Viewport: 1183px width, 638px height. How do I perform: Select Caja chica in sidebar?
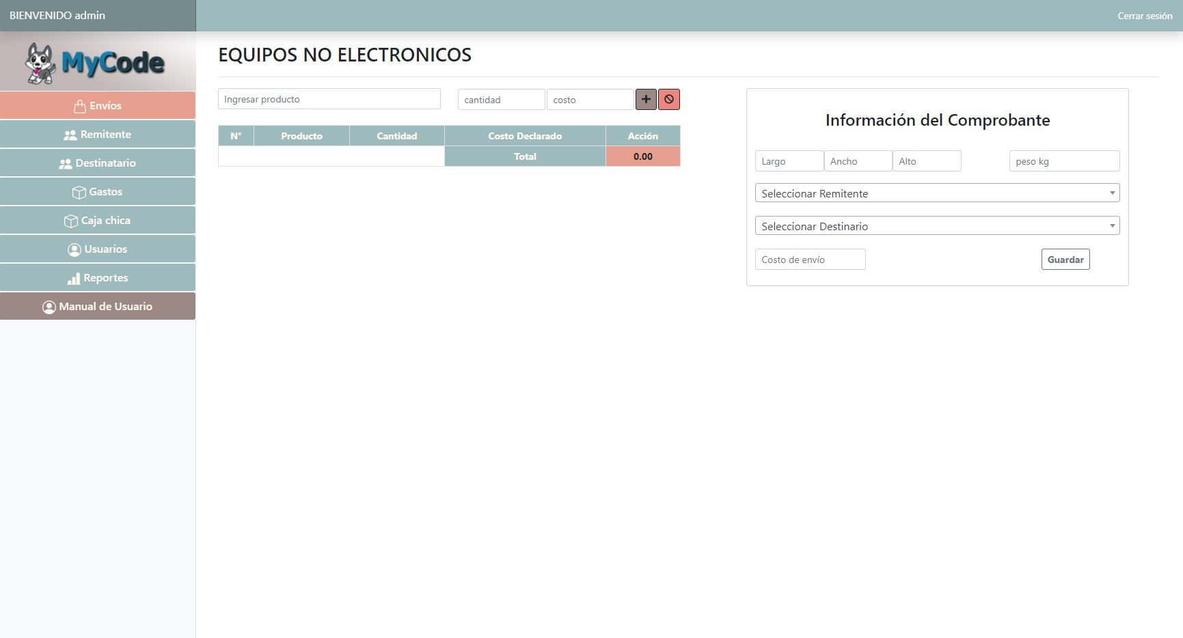click(98, 221)
